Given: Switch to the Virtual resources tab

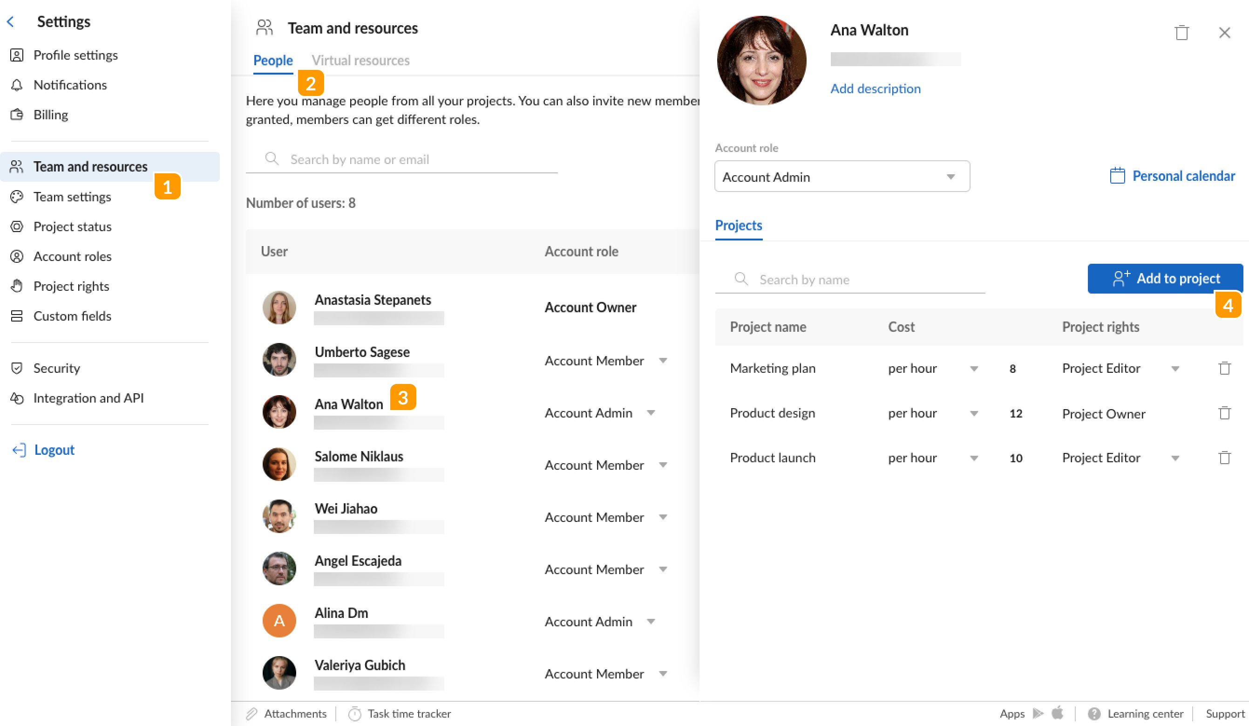Looking at the screenshot, I should pyautogui.click(x=361, y=60).
